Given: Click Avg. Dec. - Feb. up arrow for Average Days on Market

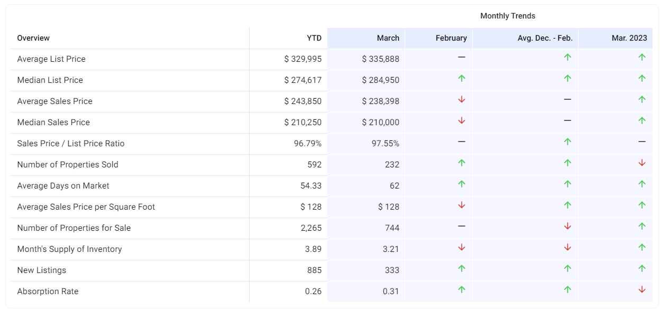Looking at the screenshot, I should (567, 184).
